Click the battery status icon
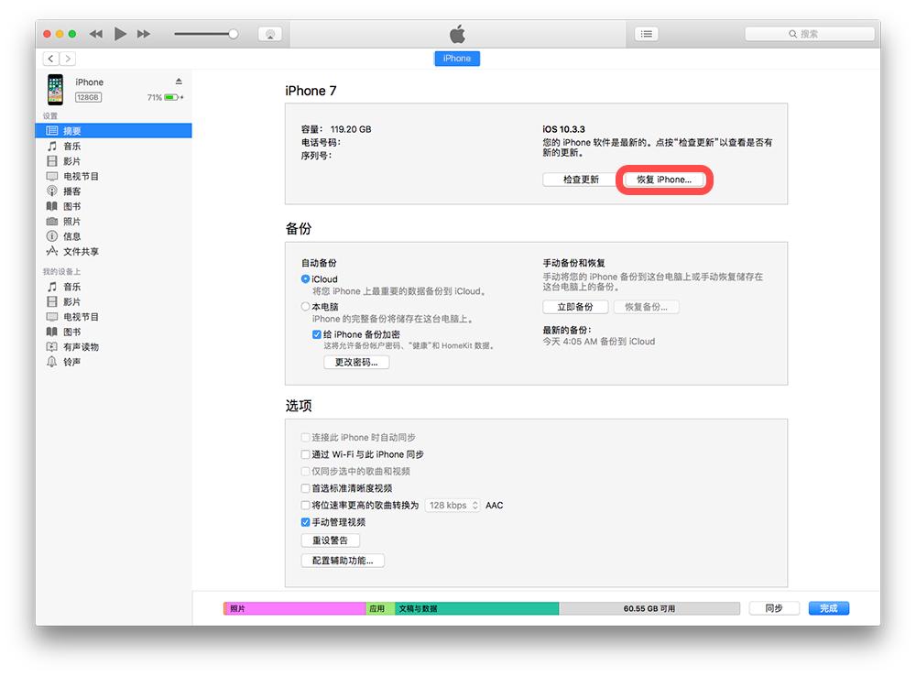The width and height of the screenshot is (916, 676). point(172,98)
